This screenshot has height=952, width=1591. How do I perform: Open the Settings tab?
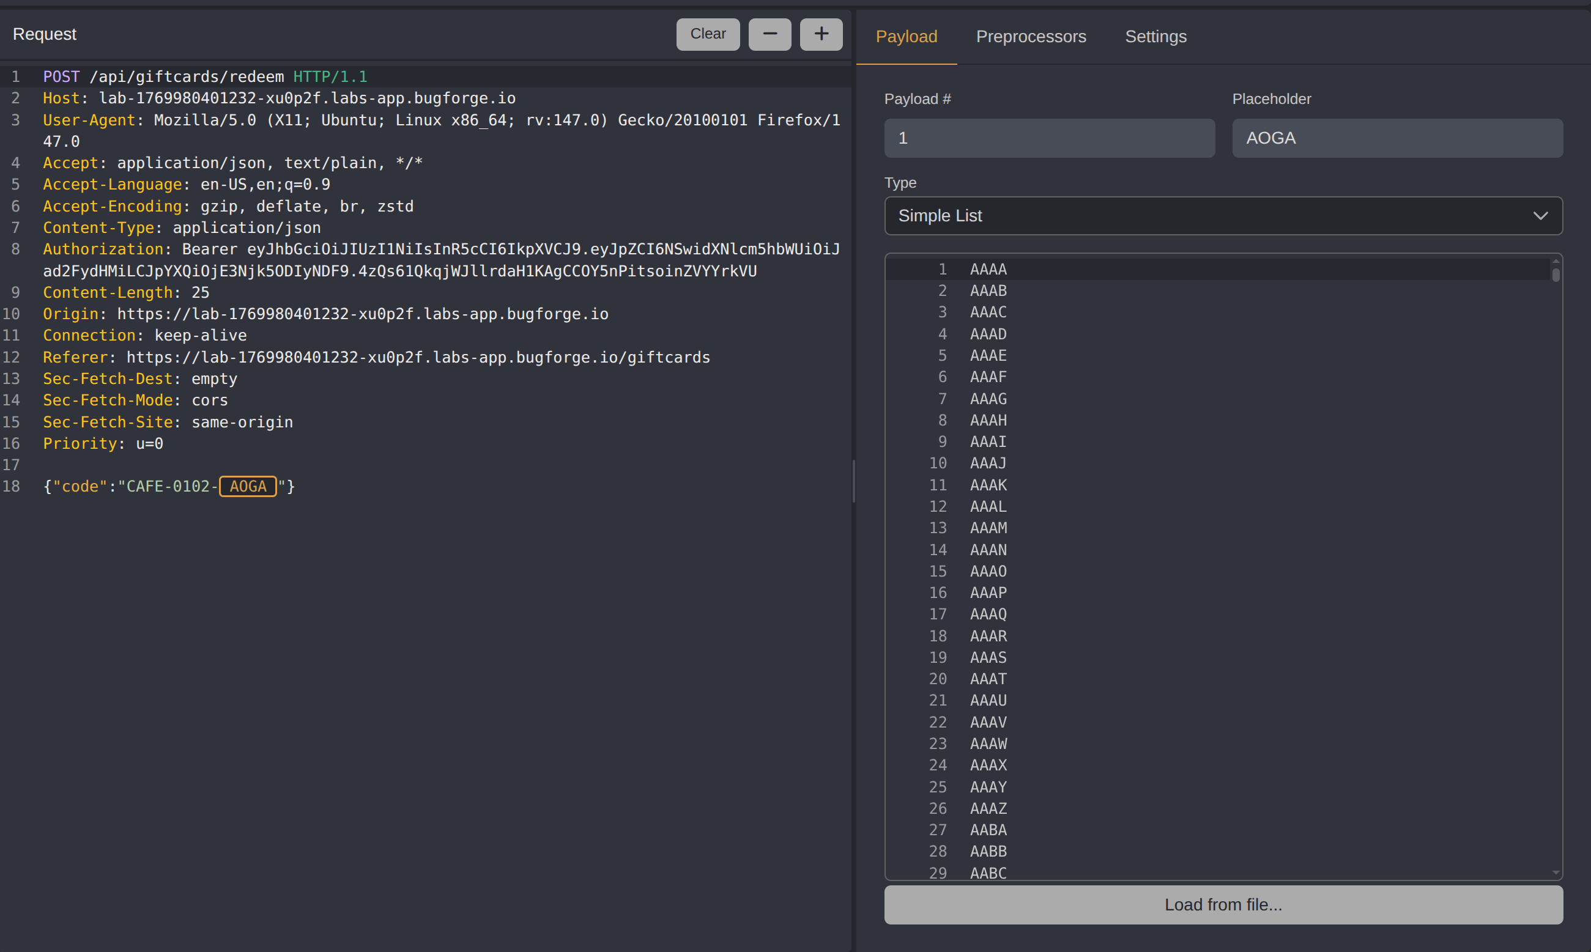pyautogui.click(x=1155, y=37)
